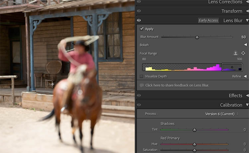Viewport: 249px width, 153px height.
Task: Toggle Lens Blur panel visibility eye
Action: click(139, 20)
